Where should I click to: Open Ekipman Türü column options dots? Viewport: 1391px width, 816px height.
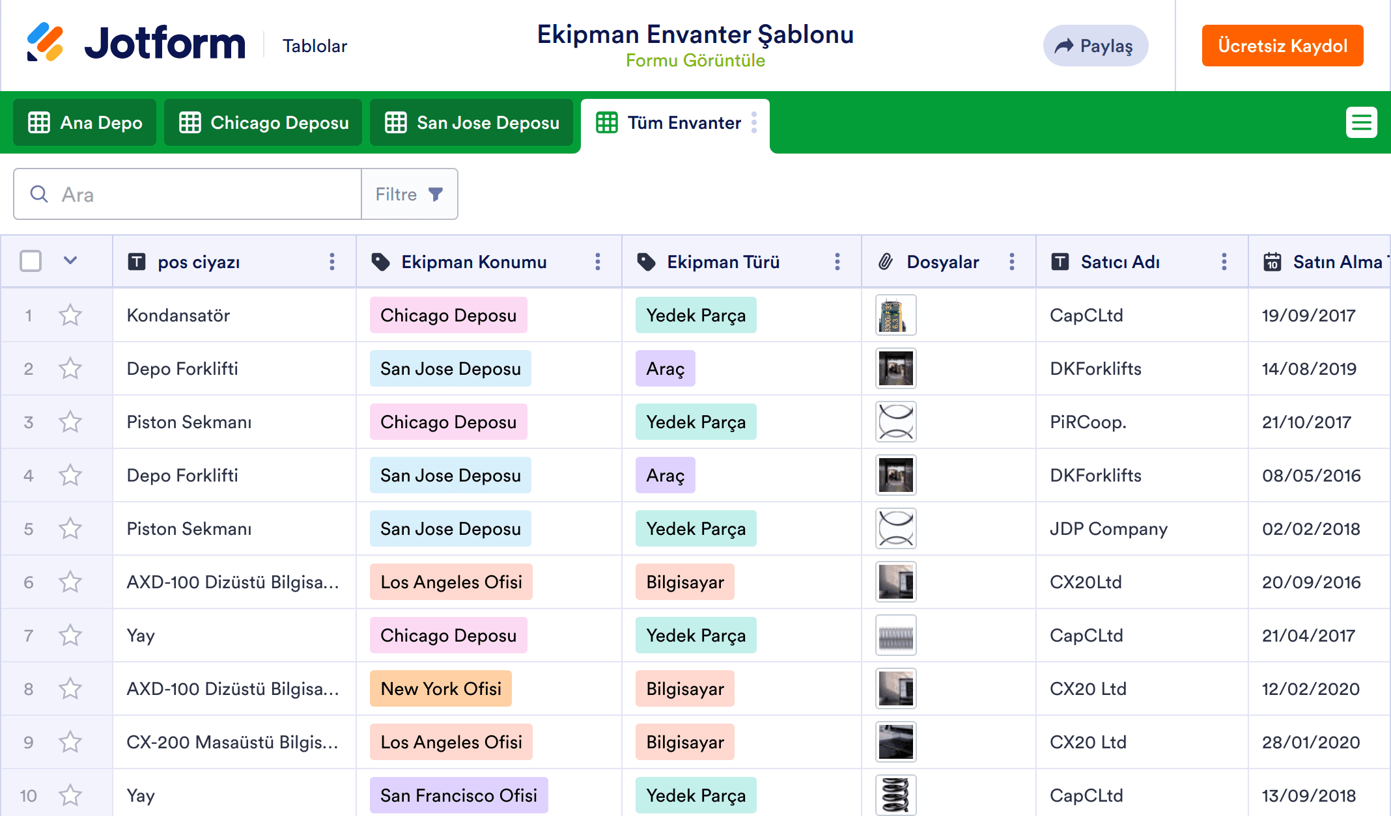[837, 262]
